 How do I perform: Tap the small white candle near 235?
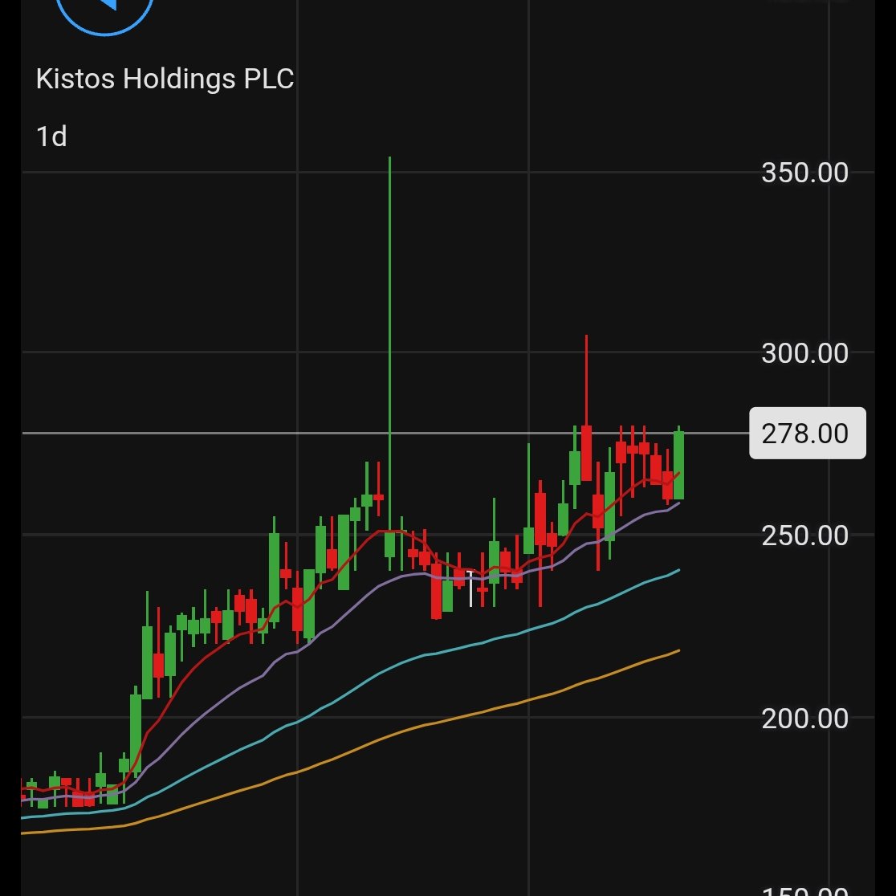coord(470,589)
